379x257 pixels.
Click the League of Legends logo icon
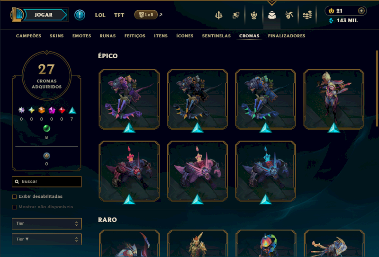(16, 15)
